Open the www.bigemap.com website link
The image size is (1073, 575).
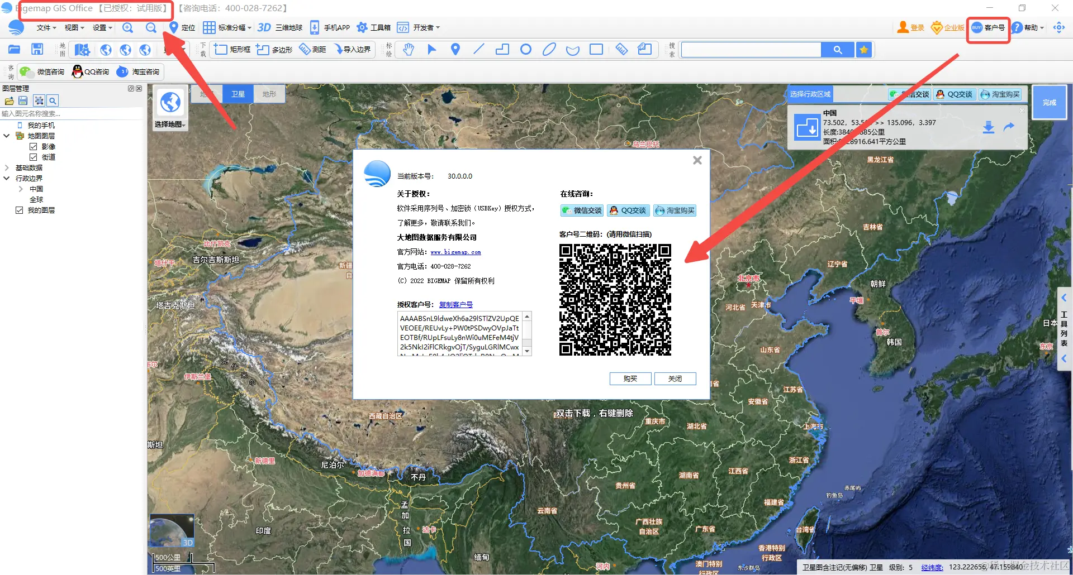[x=455, y=252]
